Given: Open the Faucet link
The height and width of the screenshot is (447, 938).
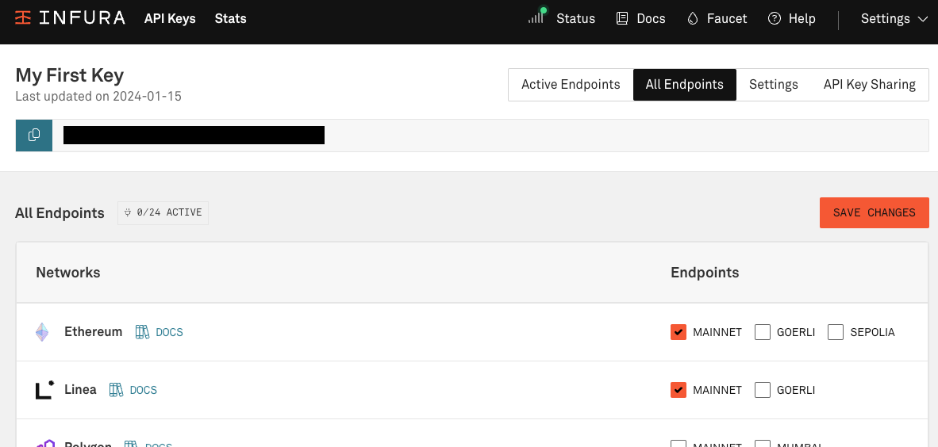Looking at the screenshot, I should tap(727, 18).
